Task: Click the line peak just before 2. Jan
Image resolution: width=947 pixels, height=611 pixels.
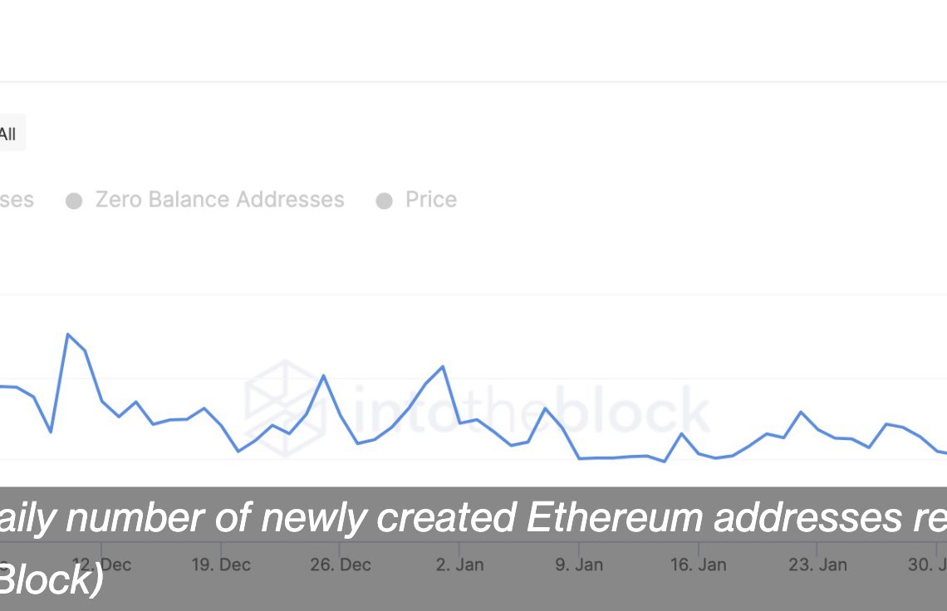Action: click(x=444, y=366)
